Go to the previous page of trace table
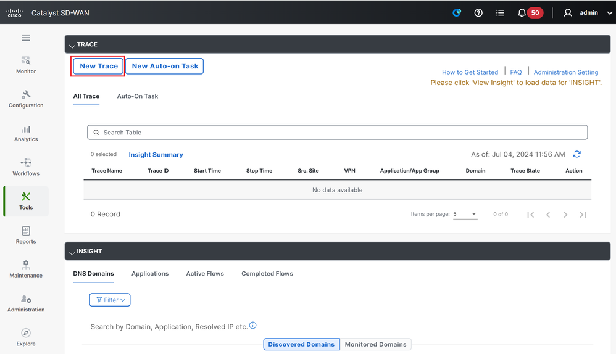This screenshot has height=354, width=616. 548,214
